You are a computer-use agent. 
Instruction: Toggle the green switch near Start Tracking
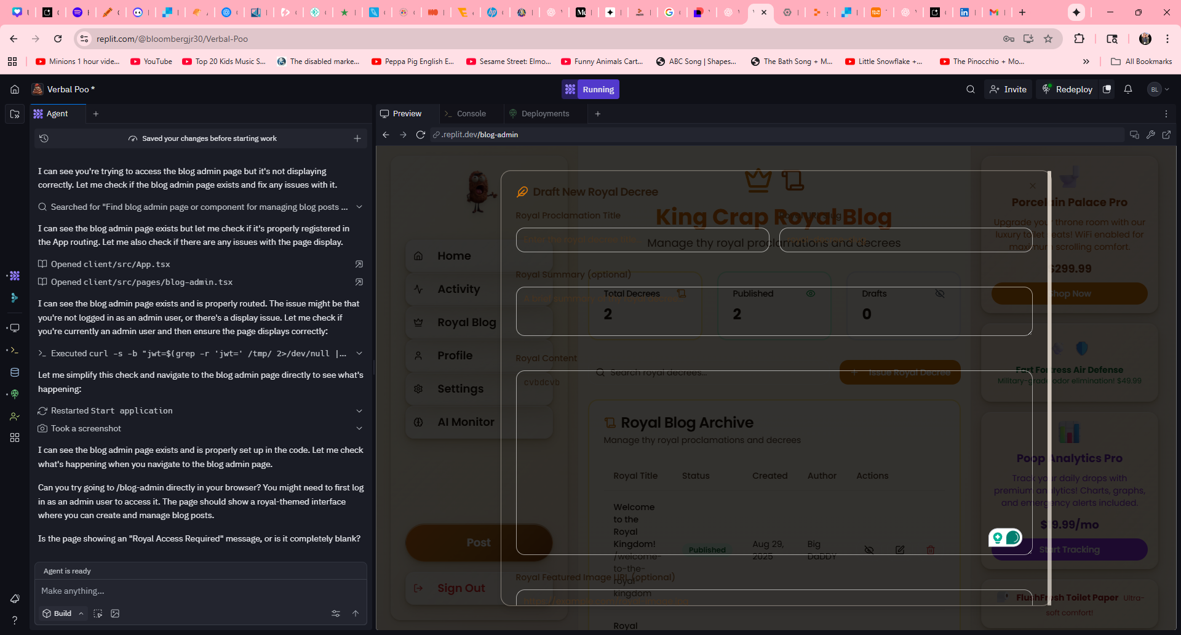pyautogui.click(x=1005, y=538)
